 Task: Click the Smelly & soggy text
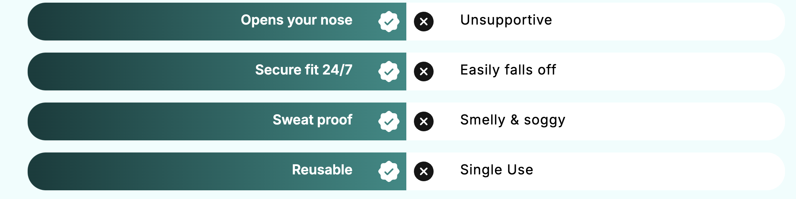pyautogui.click(x=513, y=120)
